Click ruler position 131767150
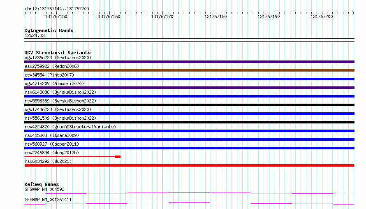This screenshot has height=209, width=366. pyautogui.click(x=56, y=16)
